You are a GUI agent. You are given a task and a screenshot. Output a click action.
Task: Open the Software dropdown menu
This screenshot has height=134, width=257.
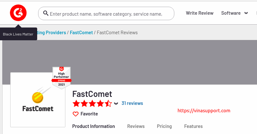coord(231,13)
